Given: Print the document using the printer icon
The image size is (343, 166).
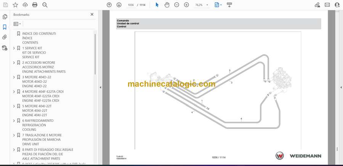Looking at the screenshot, I should tap(35, 5).
